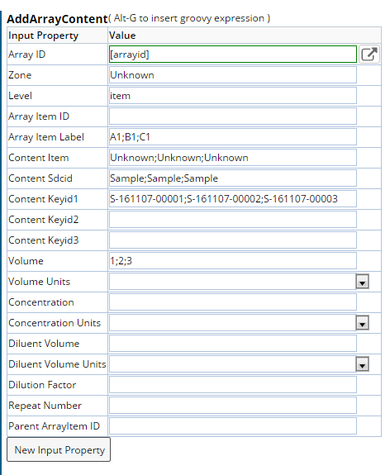Image resolution: width=390 pixels, height=475 pixels.
Task: Focus the empty Content Keyid2 field
Action: click(233, 219)
